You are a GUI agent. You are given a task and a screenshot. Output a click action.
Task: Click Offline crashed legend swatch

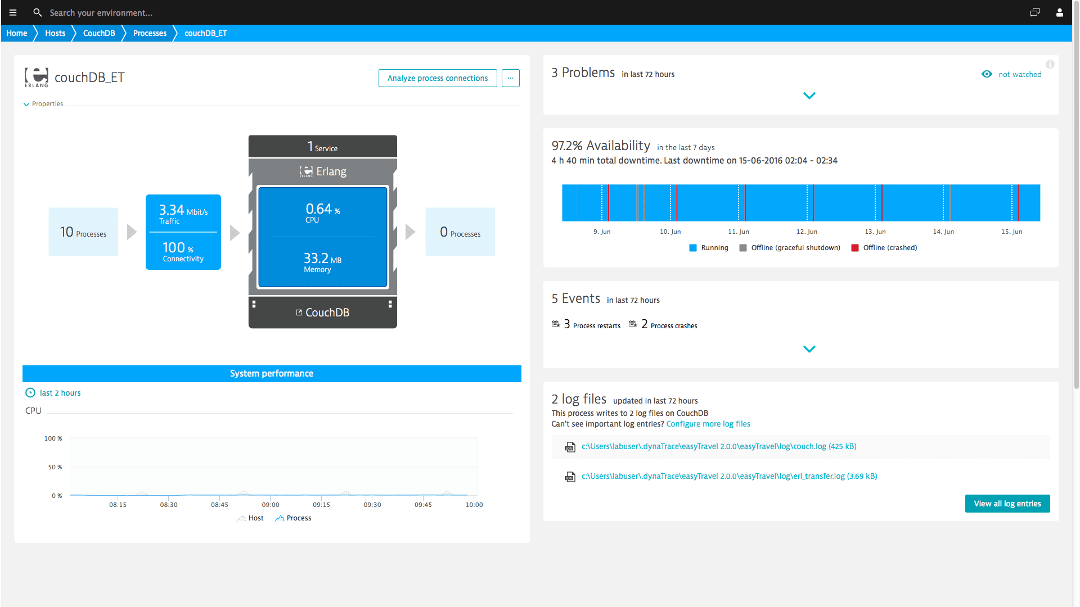click(855, 248)
